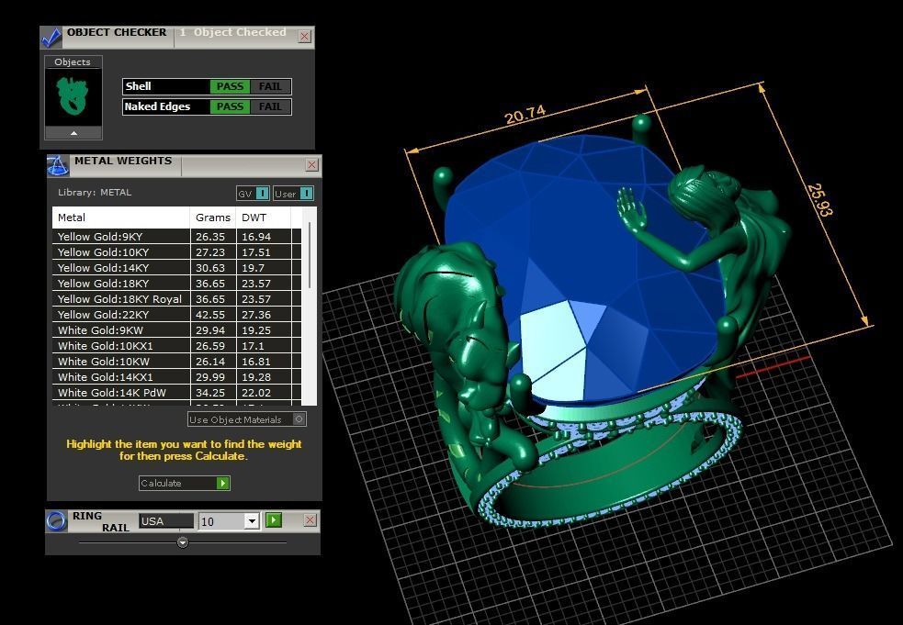Click the 1 Object Checked status text
Viewport: 903px width, 625px height.
click(x=232, y=32)
